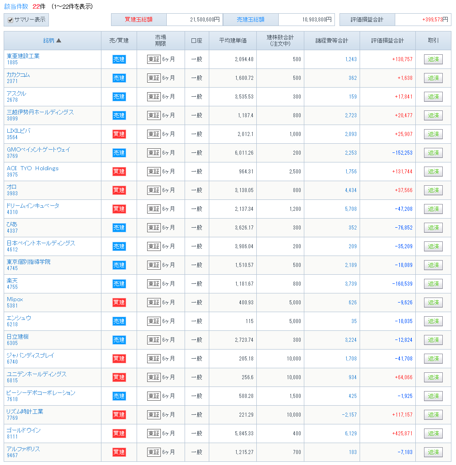Click 返済 button for ユニデンホールディングス
Screen dimensions: 456x465
click(433, 377)
